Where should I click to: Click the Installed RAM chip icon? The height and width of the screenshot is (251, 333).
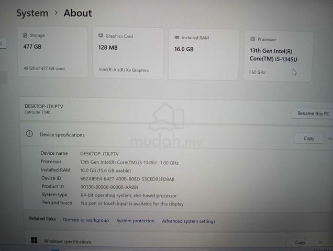coord(176,37)
